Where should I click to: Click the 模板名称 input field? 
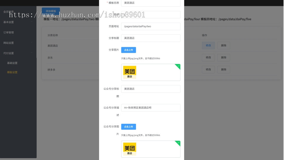151,3
